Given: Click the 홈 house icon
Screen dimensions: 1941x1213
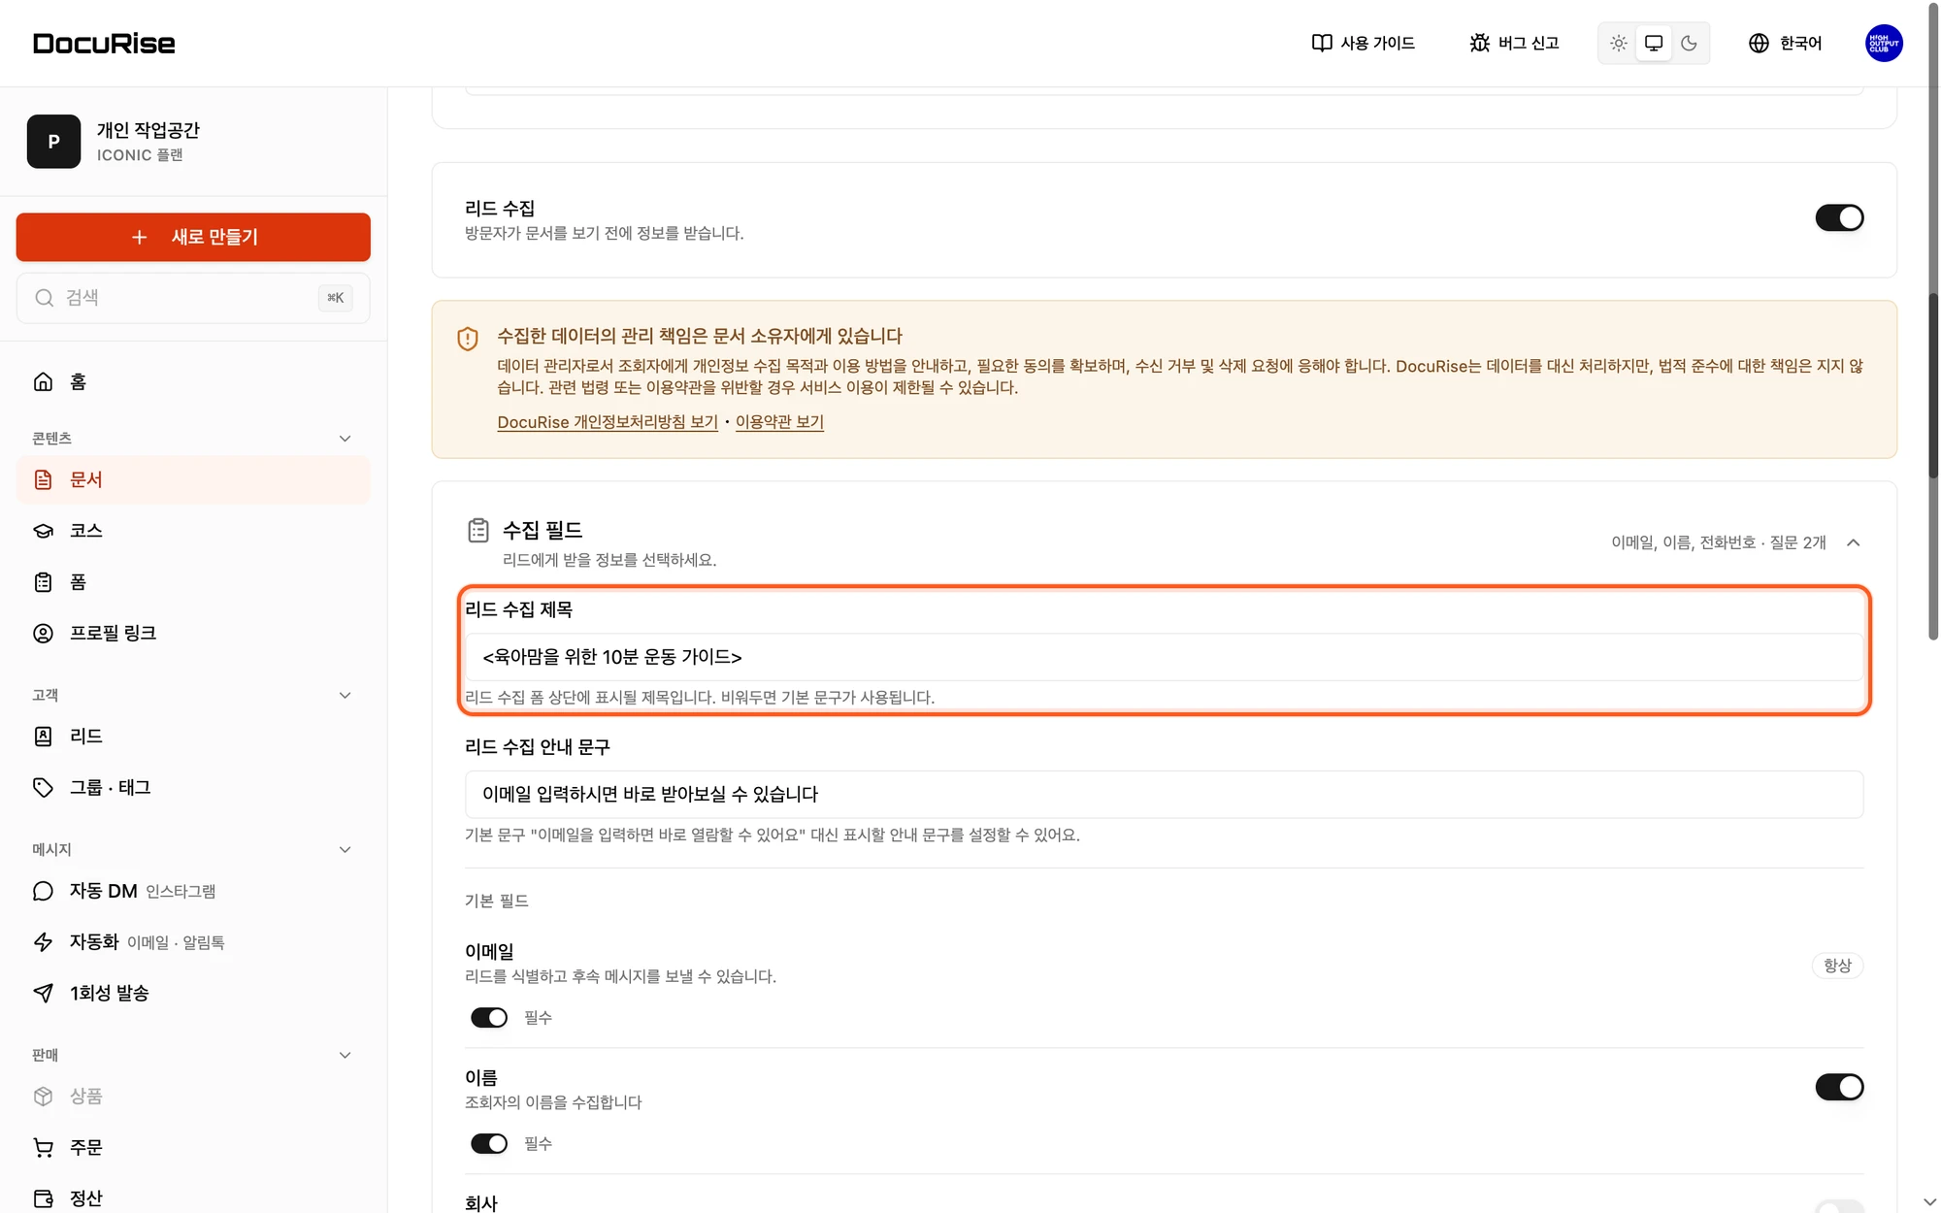Looking at the screenshot, I should pyautogui.click(x=43, y=381).
